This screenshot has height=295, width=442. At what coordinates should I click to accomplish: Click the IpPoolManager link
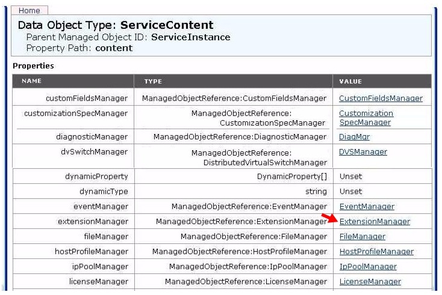368,267
